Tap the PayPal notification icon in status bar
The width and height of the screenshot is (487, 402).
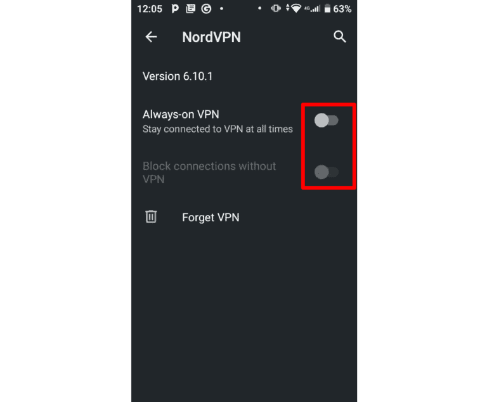(175, 9)
